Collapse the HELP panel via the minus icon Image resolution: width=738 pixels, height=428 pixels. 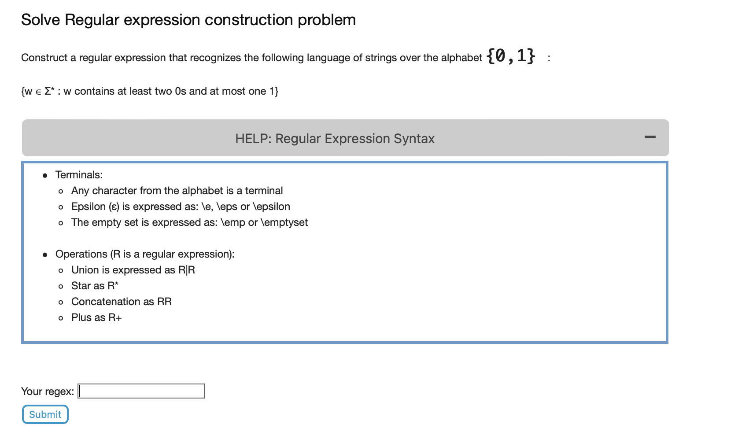pyautogui.click(x=649, y=137)
